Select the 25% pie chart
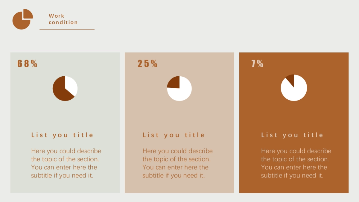Viewport: 359px width, 202px height. pos(179,89)
